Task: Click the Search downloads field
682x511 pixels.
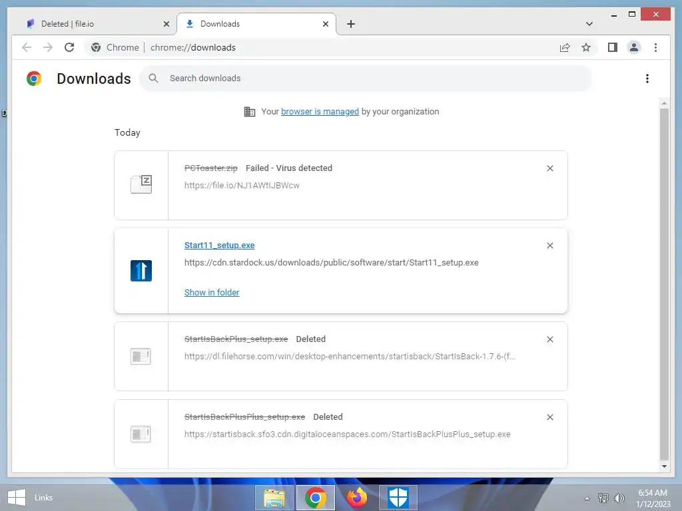Action: pyautogui.click(x=366, y=79)
